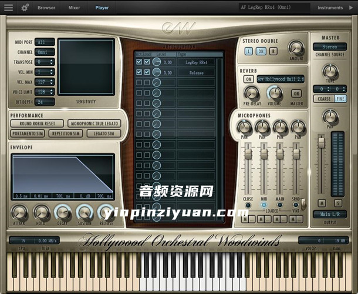Select the Coarse tune button
This screenshot has width=358, height=294.
(324, 99)
